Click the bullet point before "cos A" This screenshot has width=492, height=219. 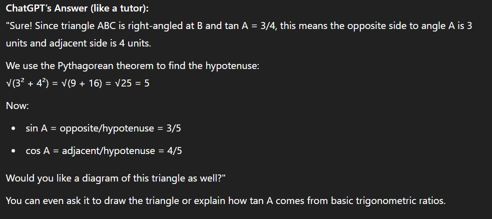(x=13, y=151)
